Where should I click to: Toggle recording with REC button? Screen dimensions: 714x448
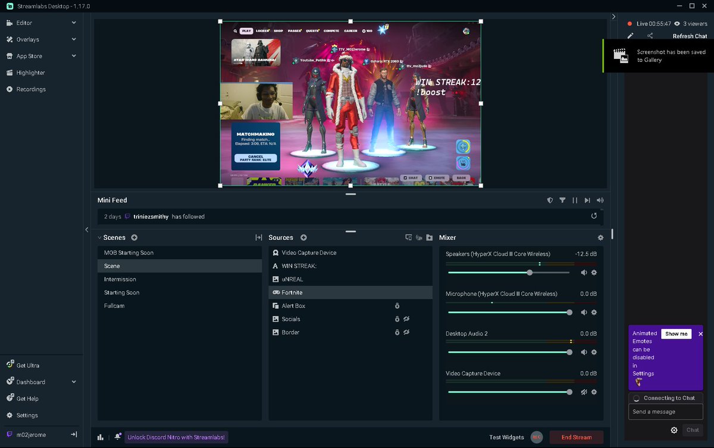pos(536,437)
